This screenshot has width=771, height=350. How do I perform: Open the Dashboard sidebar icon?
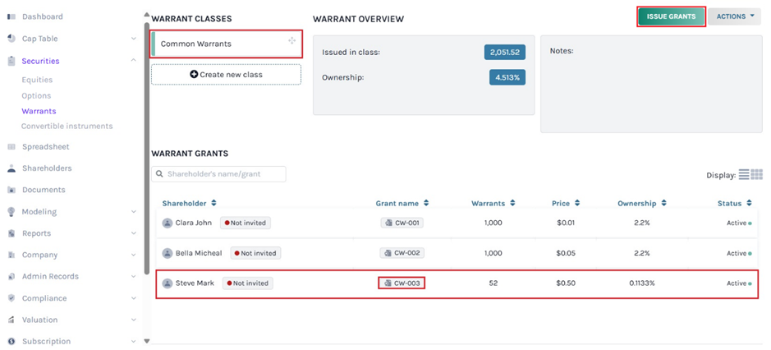pos(11,16)
